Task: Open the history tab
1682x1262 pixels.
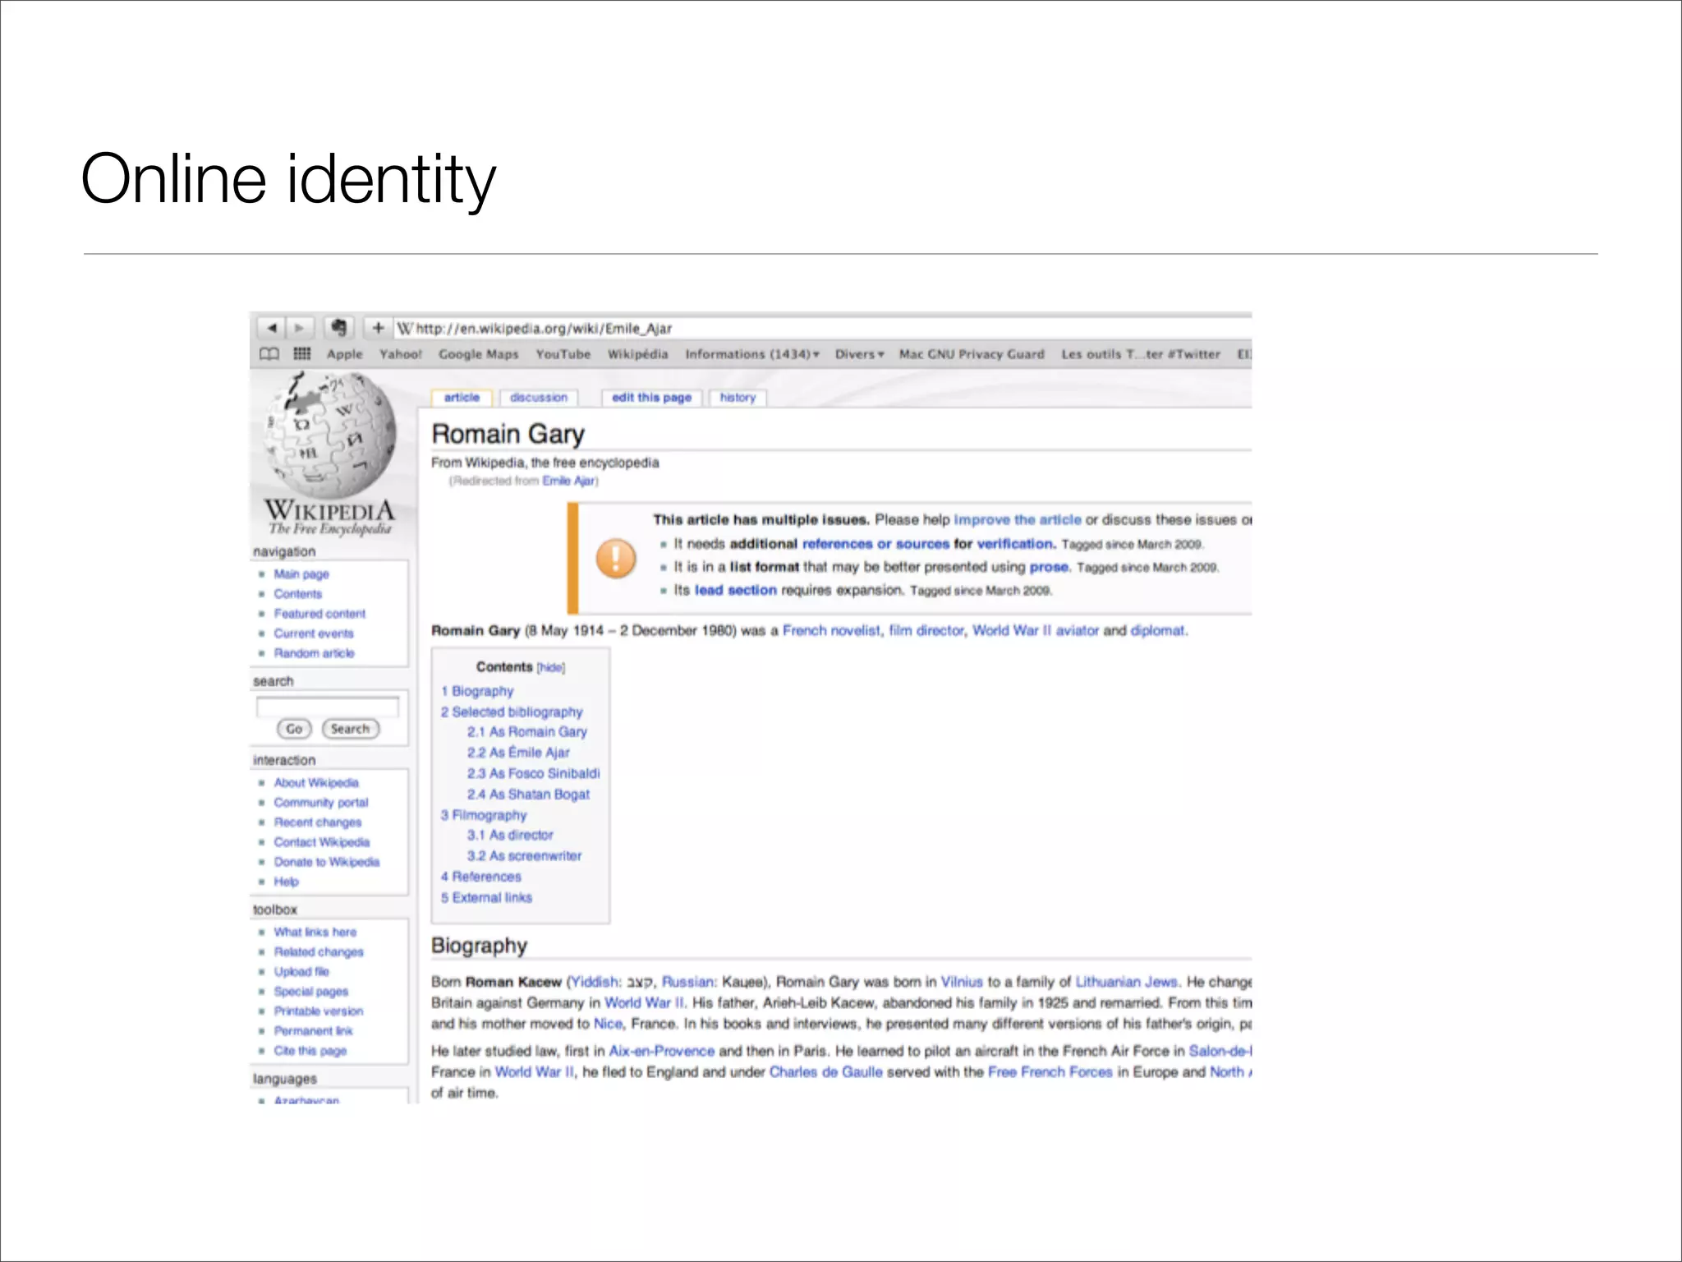Action: click(x=737, y=398)
